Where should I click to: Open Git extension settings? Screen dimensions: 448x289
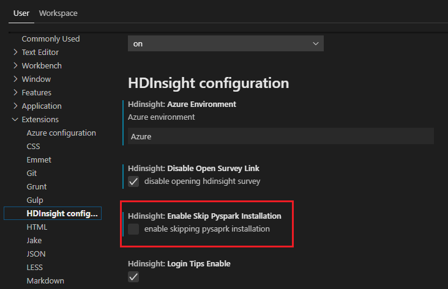click(31, 173)
